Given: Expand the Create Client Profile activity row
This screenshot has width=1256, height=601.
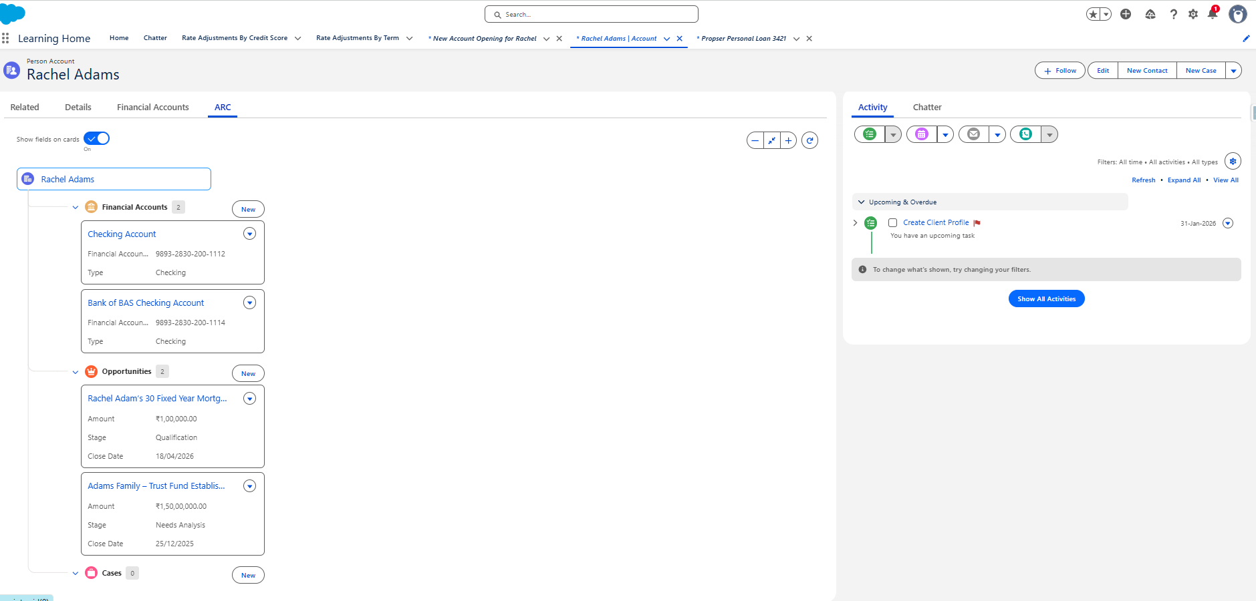Looking at the screenshot, I should pos(857,222).
